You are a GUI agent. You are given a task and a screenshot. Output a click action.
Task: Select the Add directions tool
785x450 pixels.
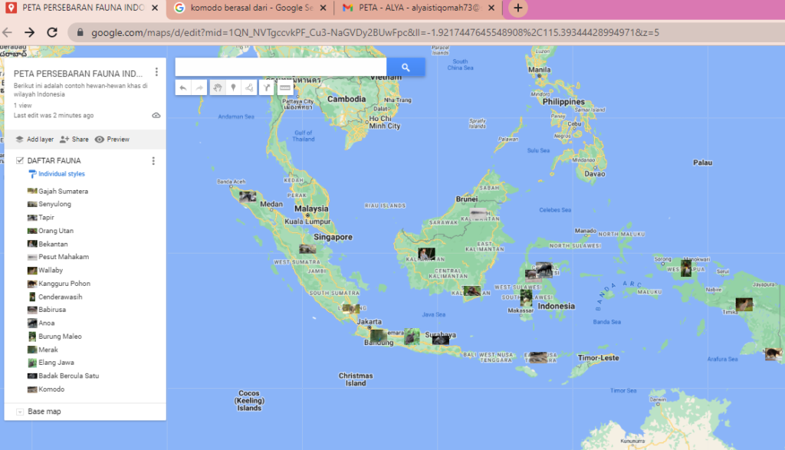(x=266, y=88)
